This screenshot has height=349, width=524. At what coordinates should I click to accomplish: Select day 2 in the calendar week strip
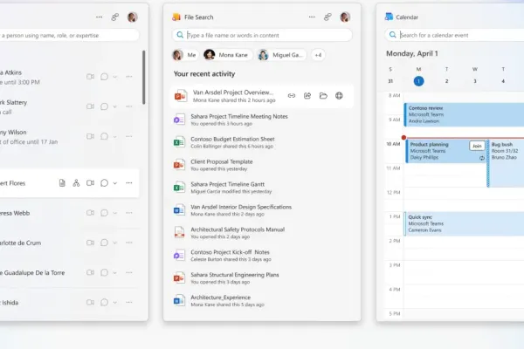pos(447,81)
